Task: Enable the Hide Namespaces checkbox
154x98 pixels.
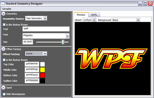Action: [x=4, y=94]
